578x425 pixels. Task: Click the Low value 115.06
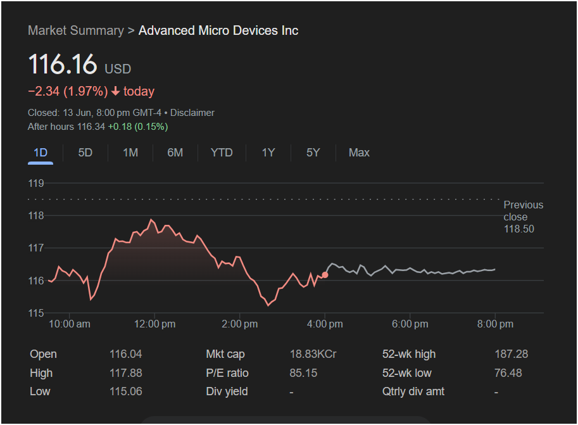click(x=126, y=391)
